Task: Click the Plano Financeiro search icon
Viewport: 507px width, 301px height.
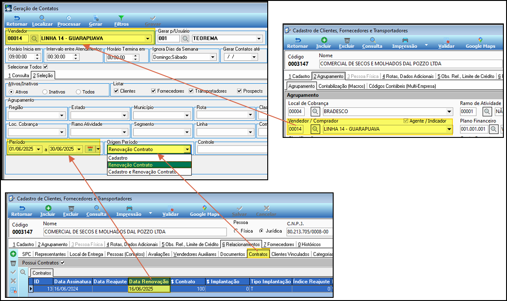Action: (493, 129)
